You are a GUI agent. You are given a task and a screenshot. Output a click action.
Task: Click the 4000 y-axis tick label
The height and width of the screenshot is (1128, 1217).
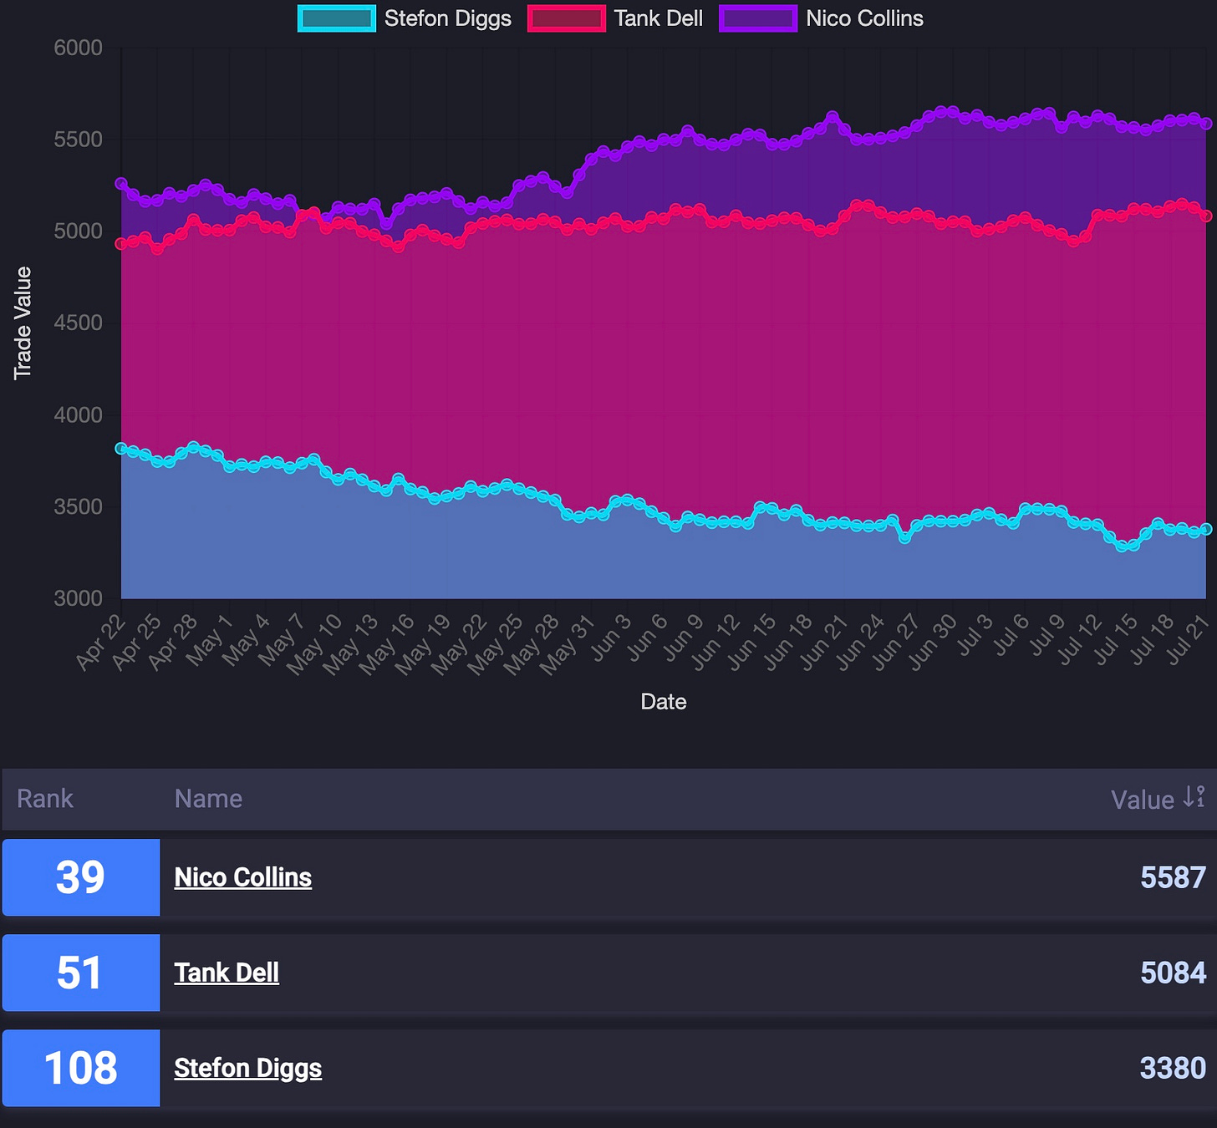(78, 414)
